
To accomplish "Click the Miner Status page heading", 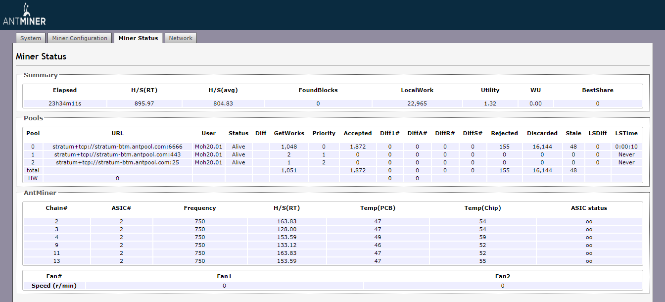I will [41, 56].
